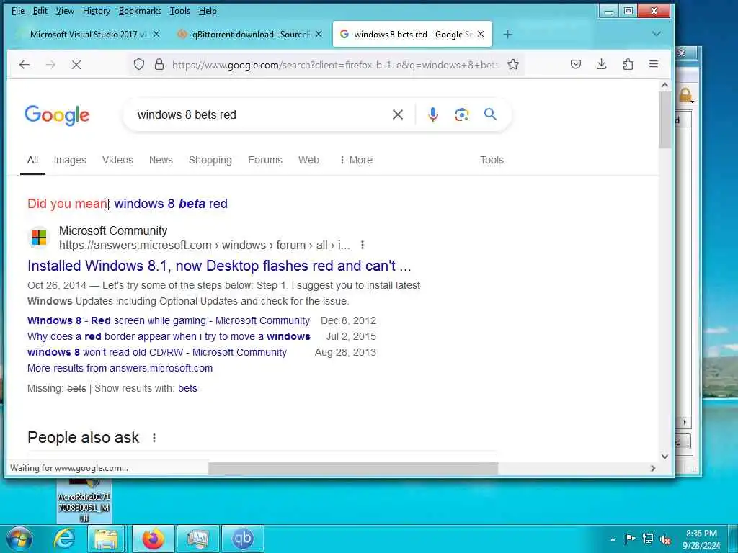Search by image with Google Lens

click(x=462, y=114)
